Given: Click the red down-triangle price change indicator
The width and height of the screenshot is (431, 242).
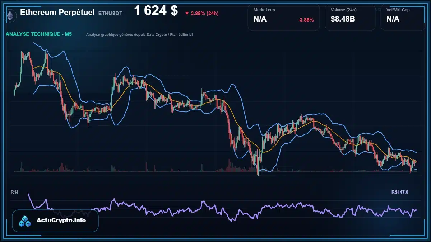Looking at the screenshot, I should (187, 13).
